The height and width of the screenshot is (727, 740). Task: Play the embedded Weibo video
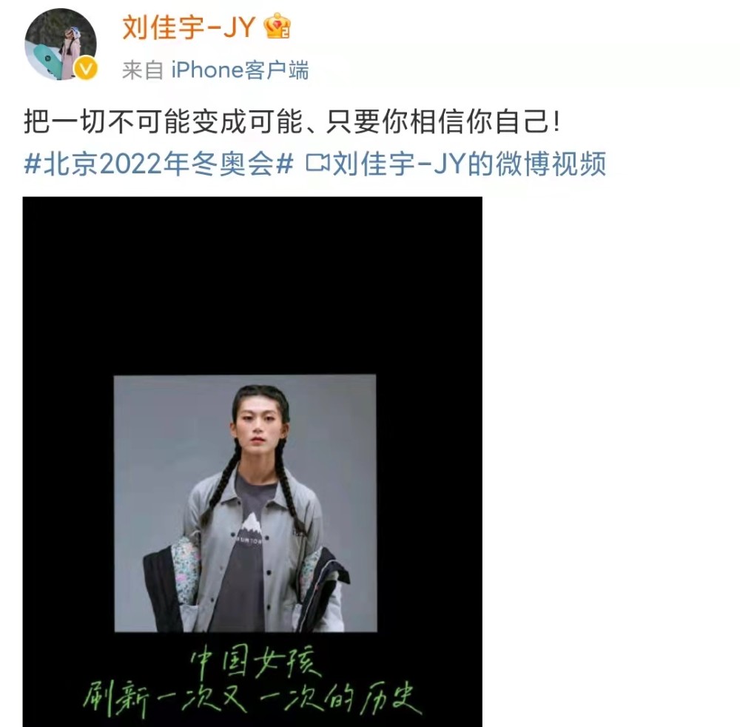(x=252, y=462)
